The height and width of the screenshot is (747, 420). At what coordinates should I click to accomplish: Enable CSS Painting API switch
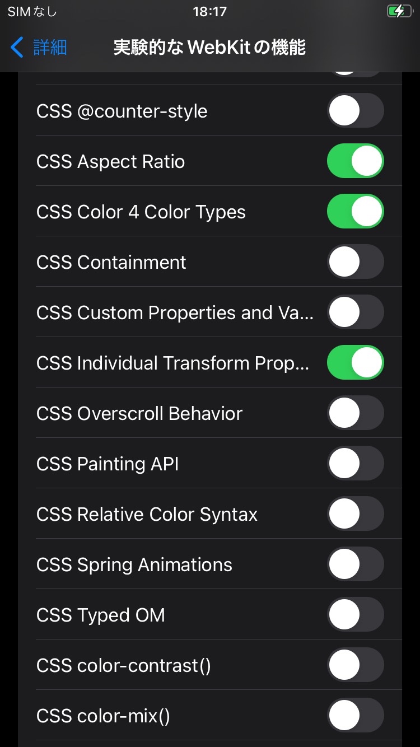[355, 464]
